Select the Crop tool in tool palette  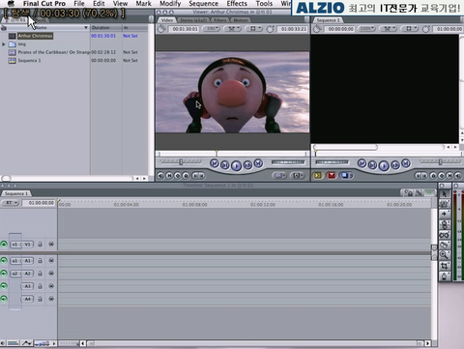(x=445, y=266)
